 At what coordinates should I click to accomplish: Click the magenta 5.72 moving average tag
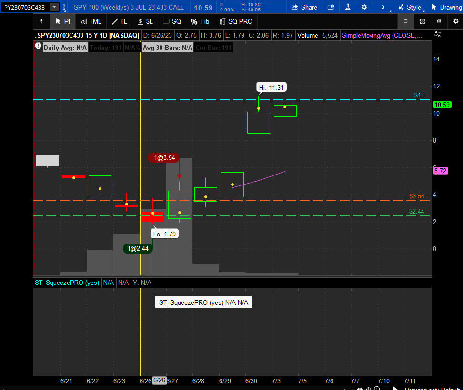tap(440, 171)
